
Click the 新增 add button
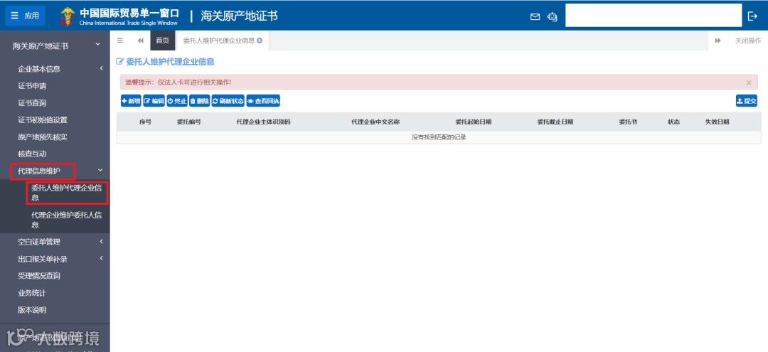click(131, 101)
